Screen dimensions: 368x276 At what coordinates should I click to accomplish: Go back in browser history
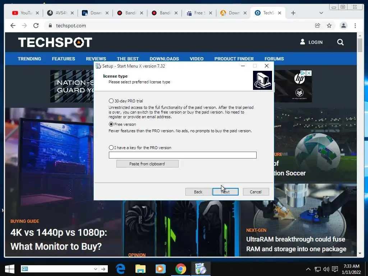[x=13, y=26]
